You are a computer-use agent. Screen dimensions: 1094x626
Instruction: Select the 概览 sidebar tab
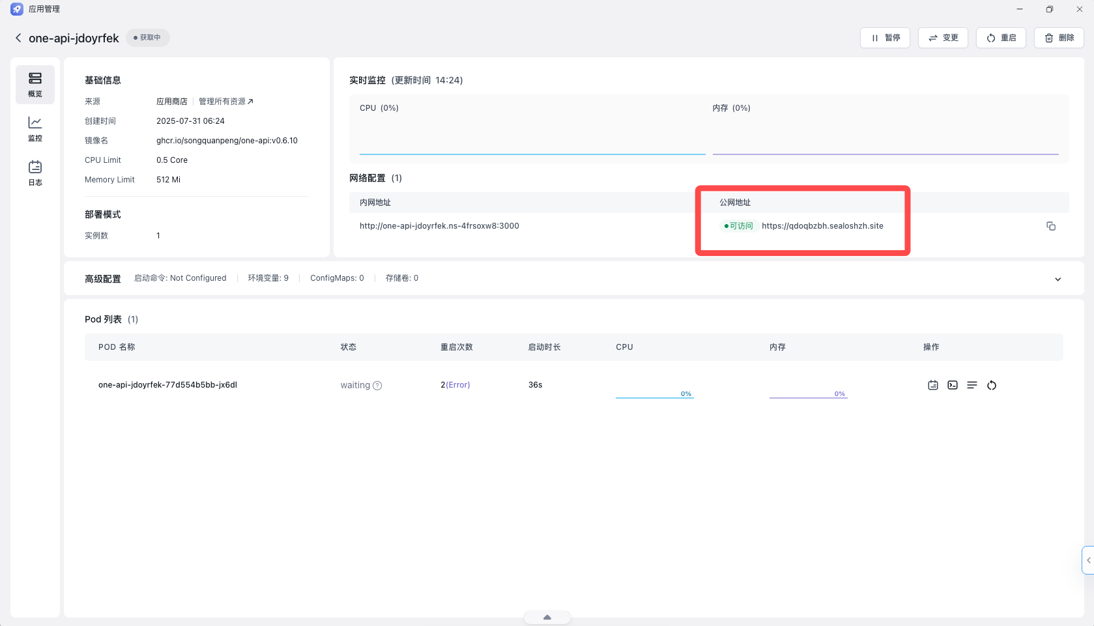pos(35,85)
